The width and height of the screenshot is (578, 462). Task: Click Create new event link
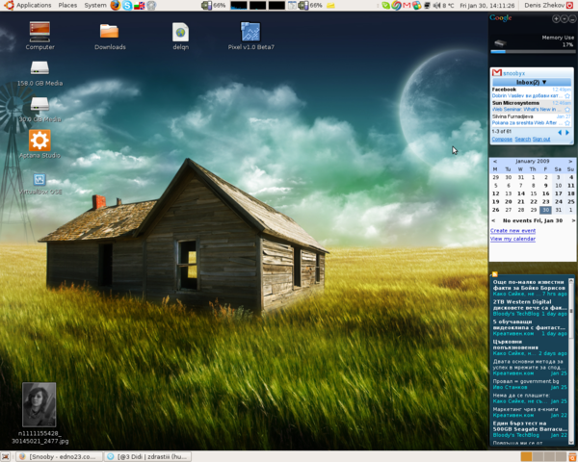(x=512, y=231)
